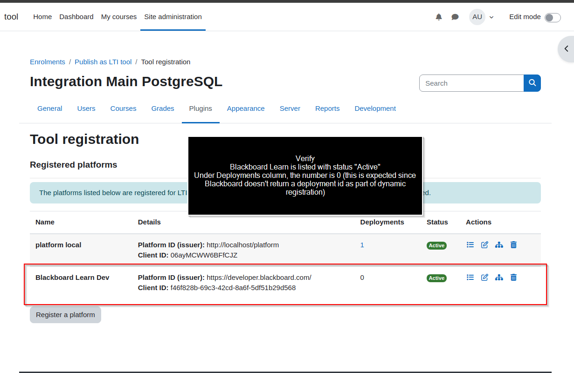Open deployments count 1 for platform local
Screen dimensions: 574x373
362,245
